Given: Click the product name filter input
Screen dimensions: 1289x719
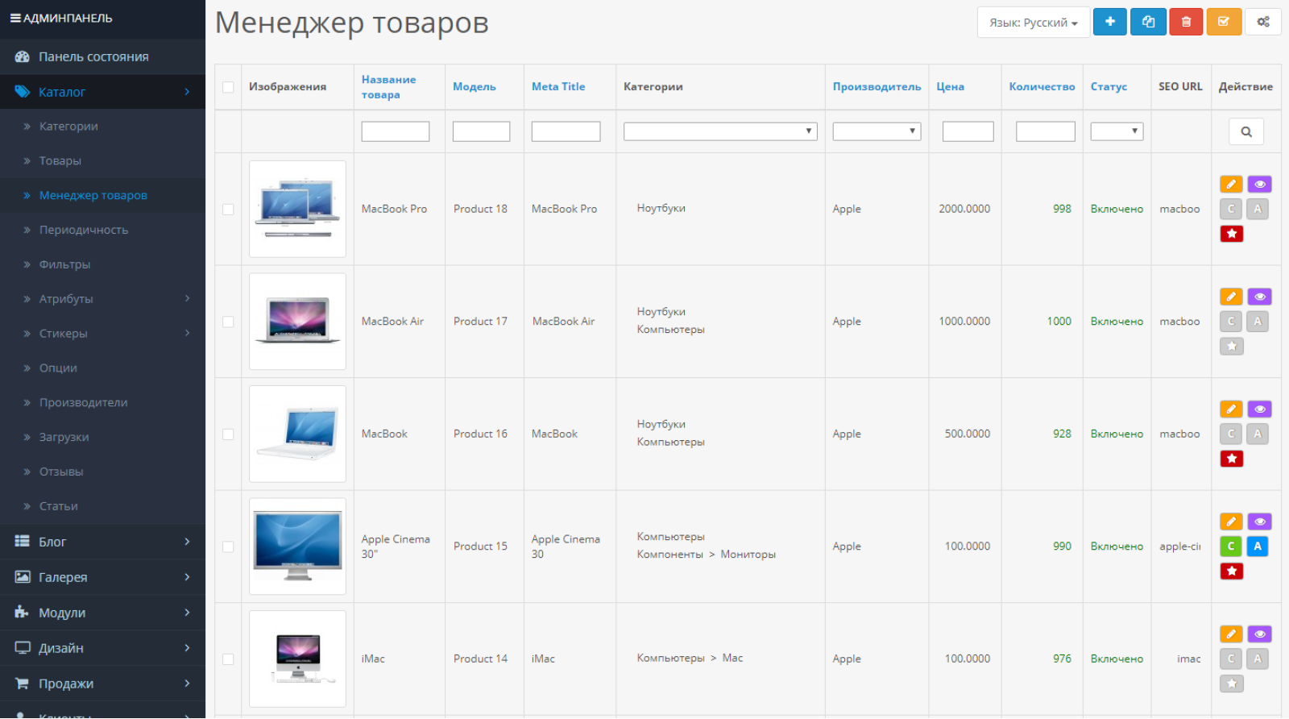Looking at the screenshot, I should (396, 131).
